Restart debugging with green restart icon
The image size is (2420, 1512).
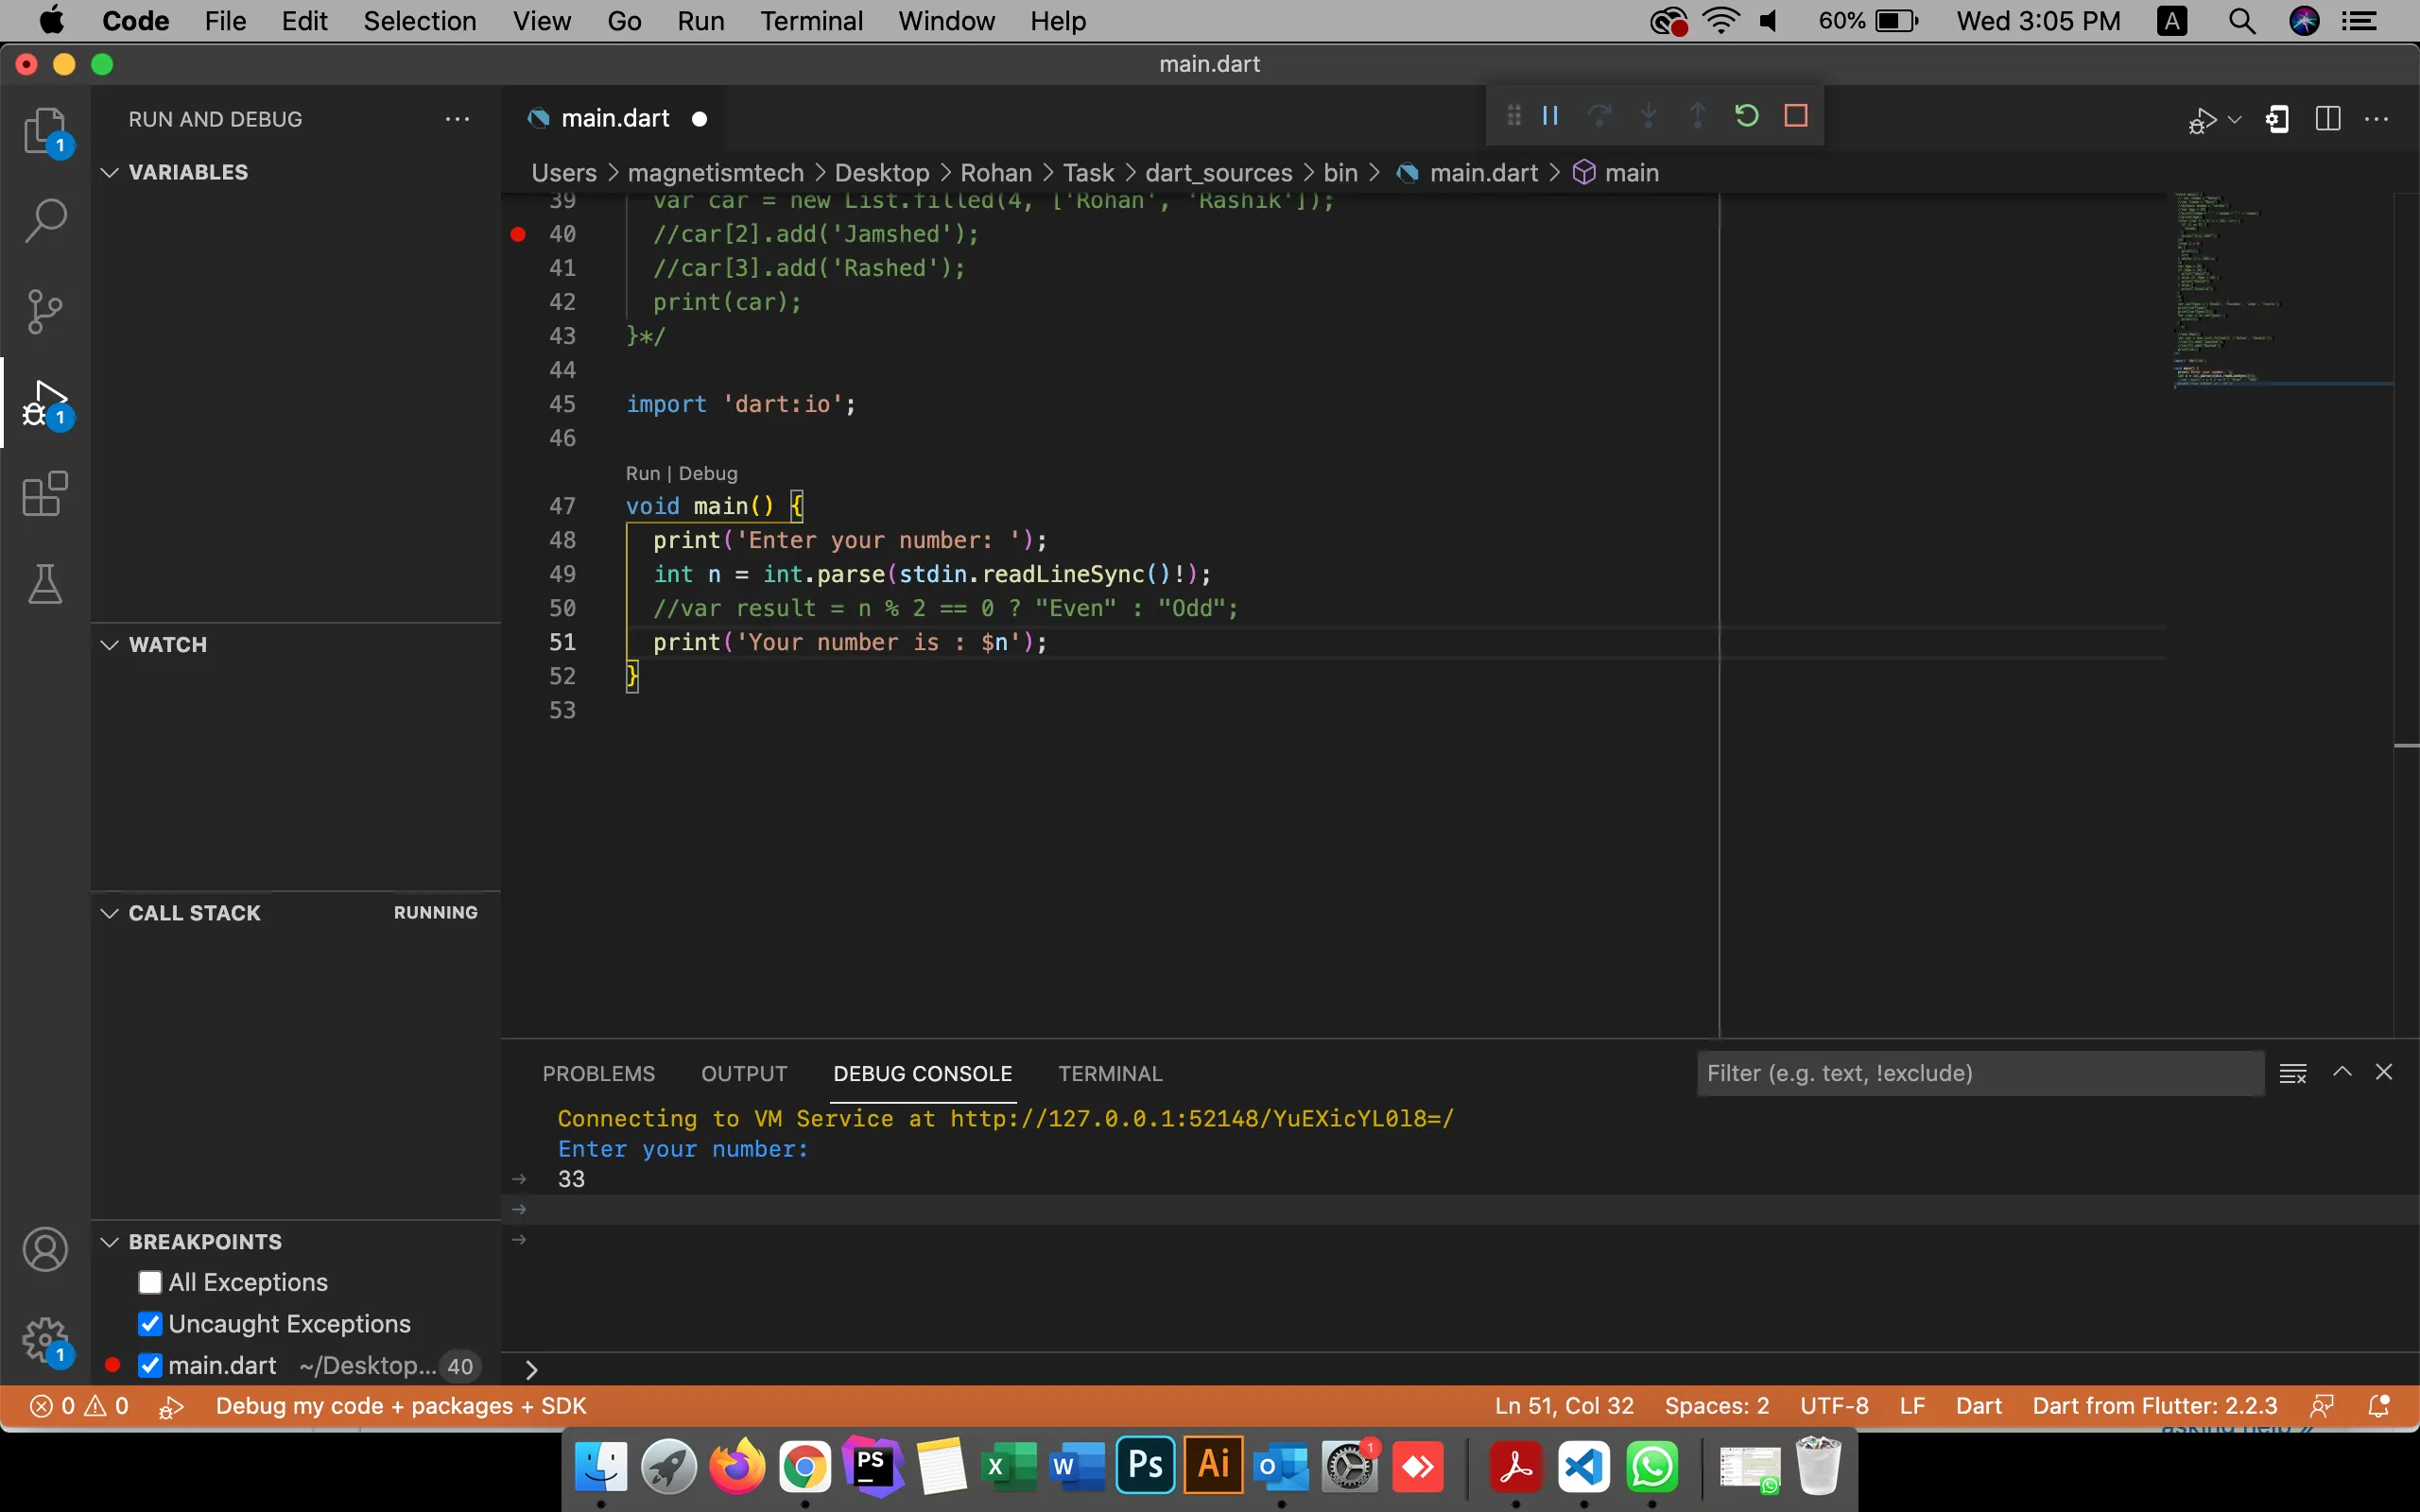[1746, 116]
